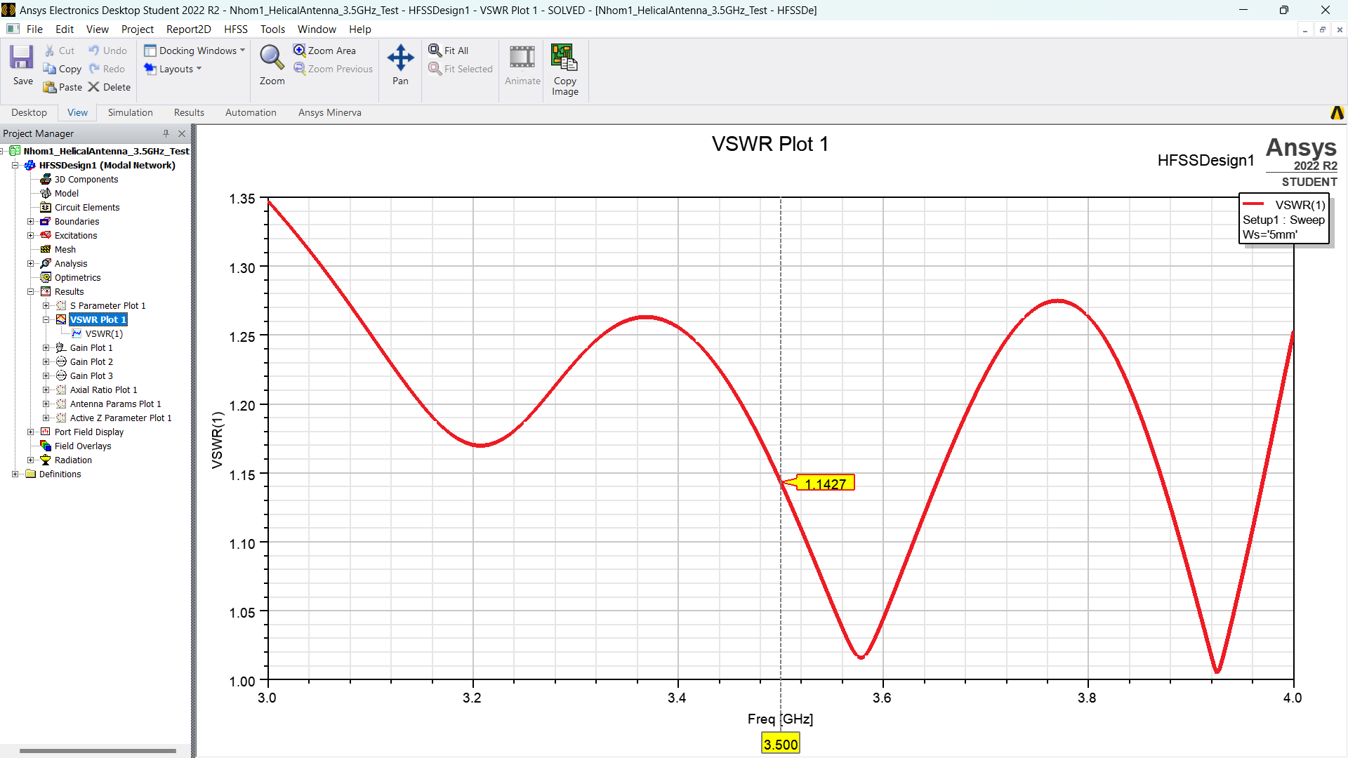Viewport: 1348px width, 758px height.
Task: Click the VSWR Plot 1 chart title
Action: 770,144
